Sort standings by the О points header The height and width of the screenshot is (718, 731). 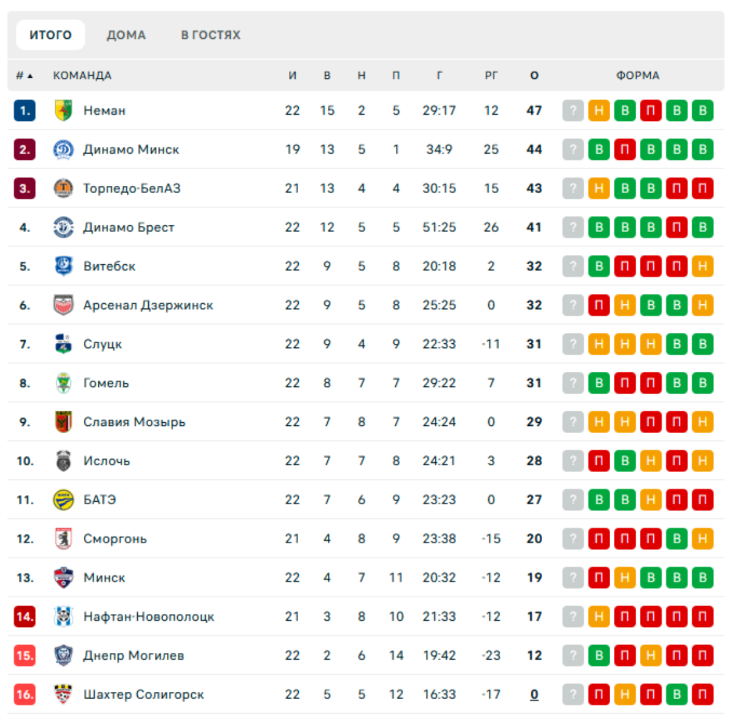534,76
